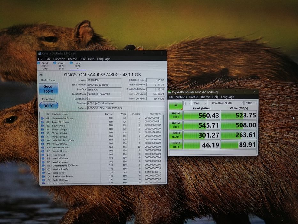Click the 523.75 write result bar

click(239, 115)
